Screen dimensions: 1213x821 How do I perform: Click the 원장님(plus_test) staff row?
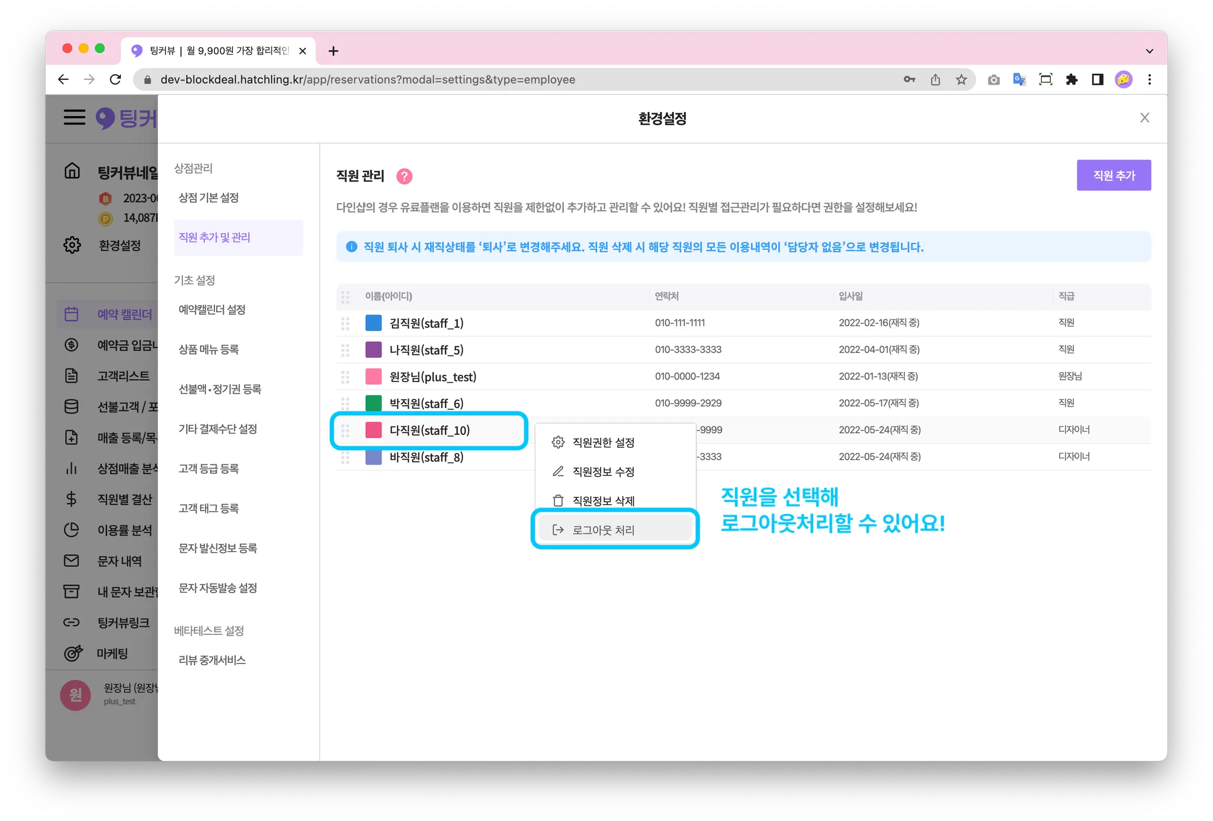pyautogui.click(x=433, y=377)
